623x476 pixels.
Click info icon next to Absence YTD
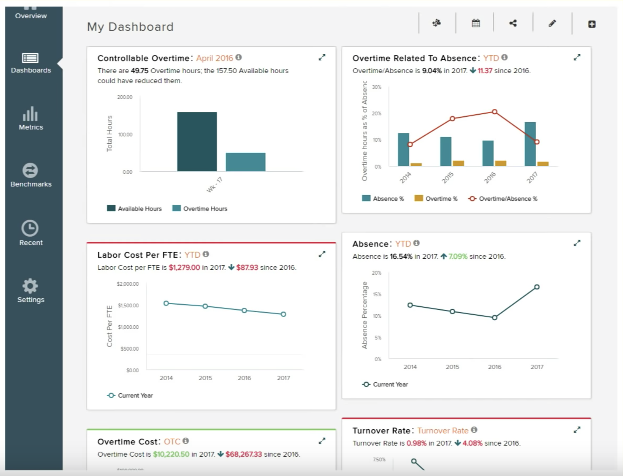[x=416, y=243]
